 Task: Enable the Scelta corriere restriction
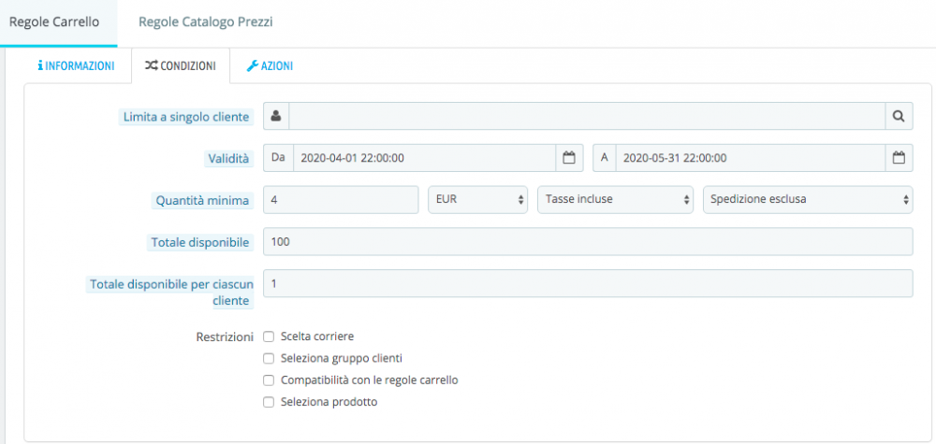pyautogui.click(x=269, y=337)
